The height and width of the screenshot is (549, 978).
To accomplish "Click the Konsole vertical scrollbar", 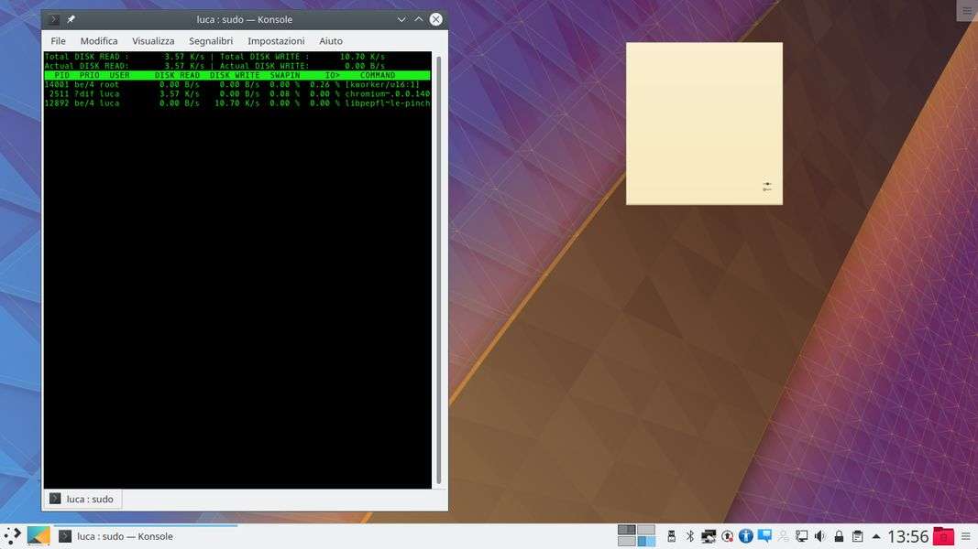I will tap(438, 270).
